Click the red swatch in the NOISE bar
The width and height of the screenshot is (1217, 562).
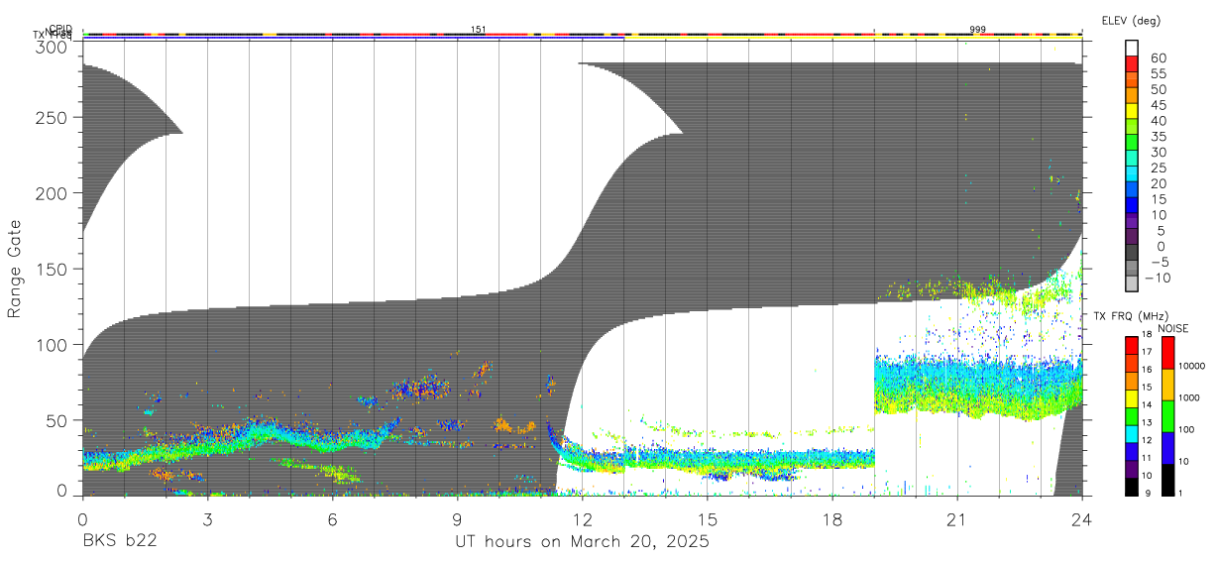(x=1167, y=353)
